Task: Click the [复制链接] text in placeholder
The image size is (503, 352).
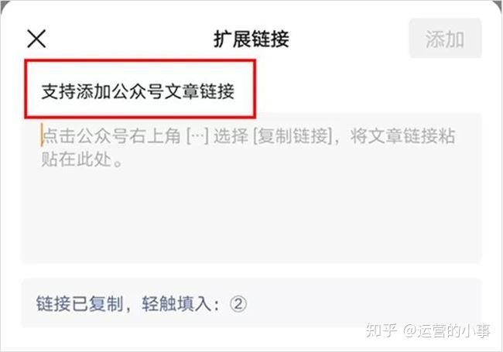Action: pos(293,136)
